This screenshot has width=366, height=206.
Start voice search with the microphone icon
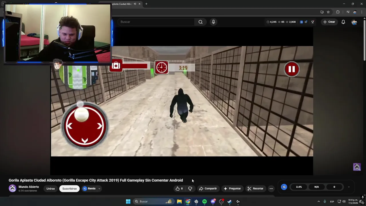coord(213,22)
